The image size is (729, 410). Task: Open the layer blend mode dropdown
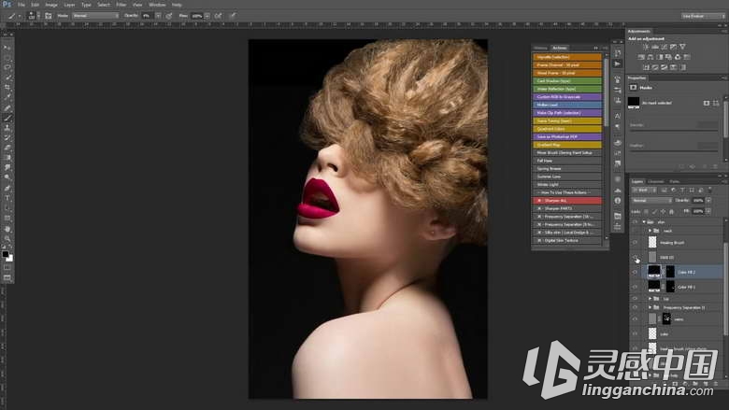click(x=651, y=200)
